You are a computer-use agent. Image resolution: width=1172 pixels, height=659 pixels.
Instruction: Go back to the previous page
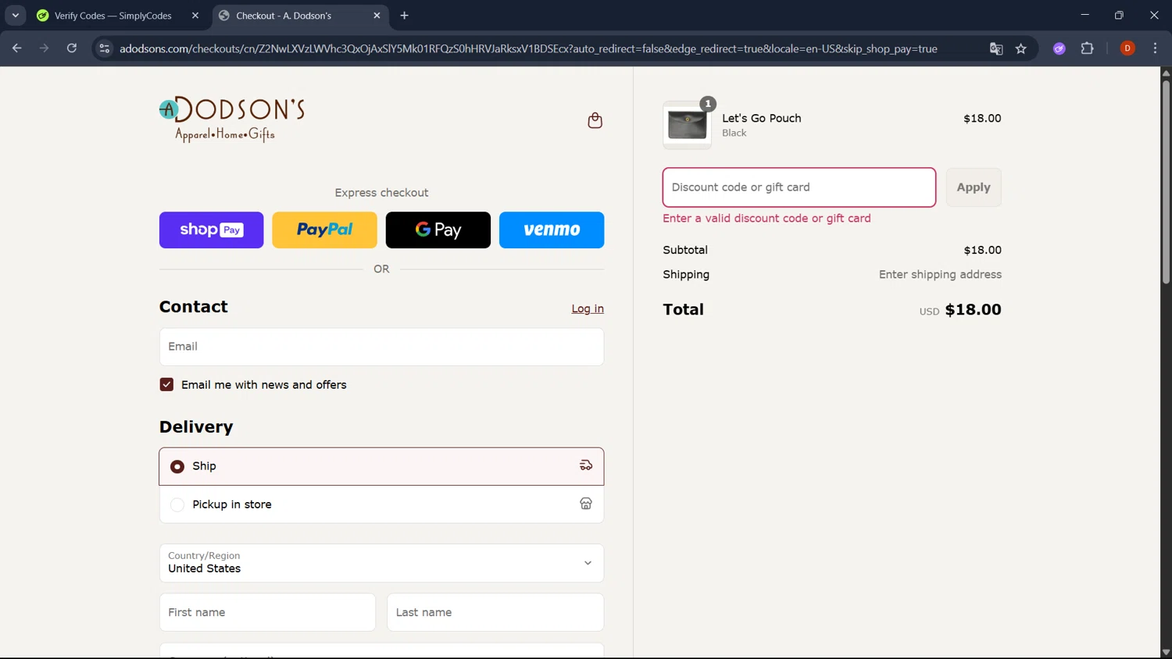pyautogui.click(x=17, y=48)
